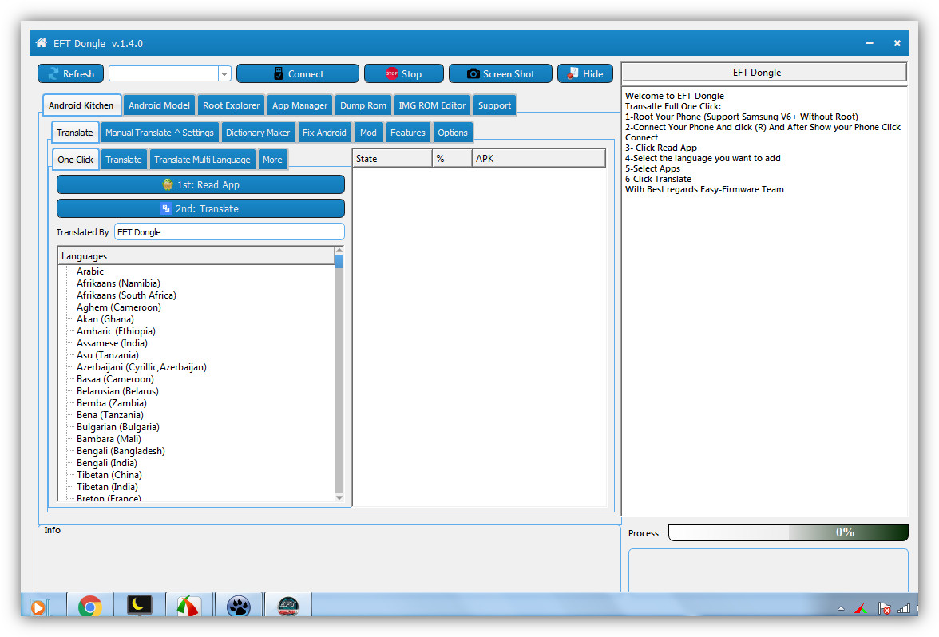This screenshot has width=939, height=637.
Task: Select Bengali (India) language
Action: pyautogui.click(x=107, y=463)
